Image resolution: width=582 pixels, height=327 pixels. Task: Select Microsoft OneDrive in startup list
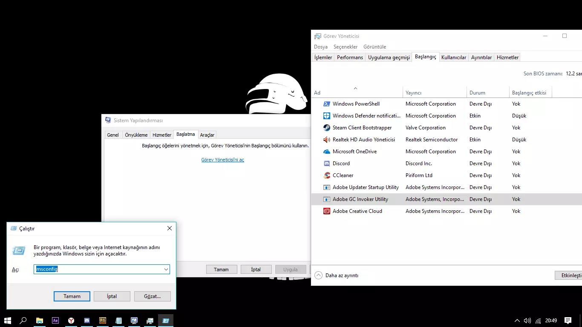[x=354, y=152]
